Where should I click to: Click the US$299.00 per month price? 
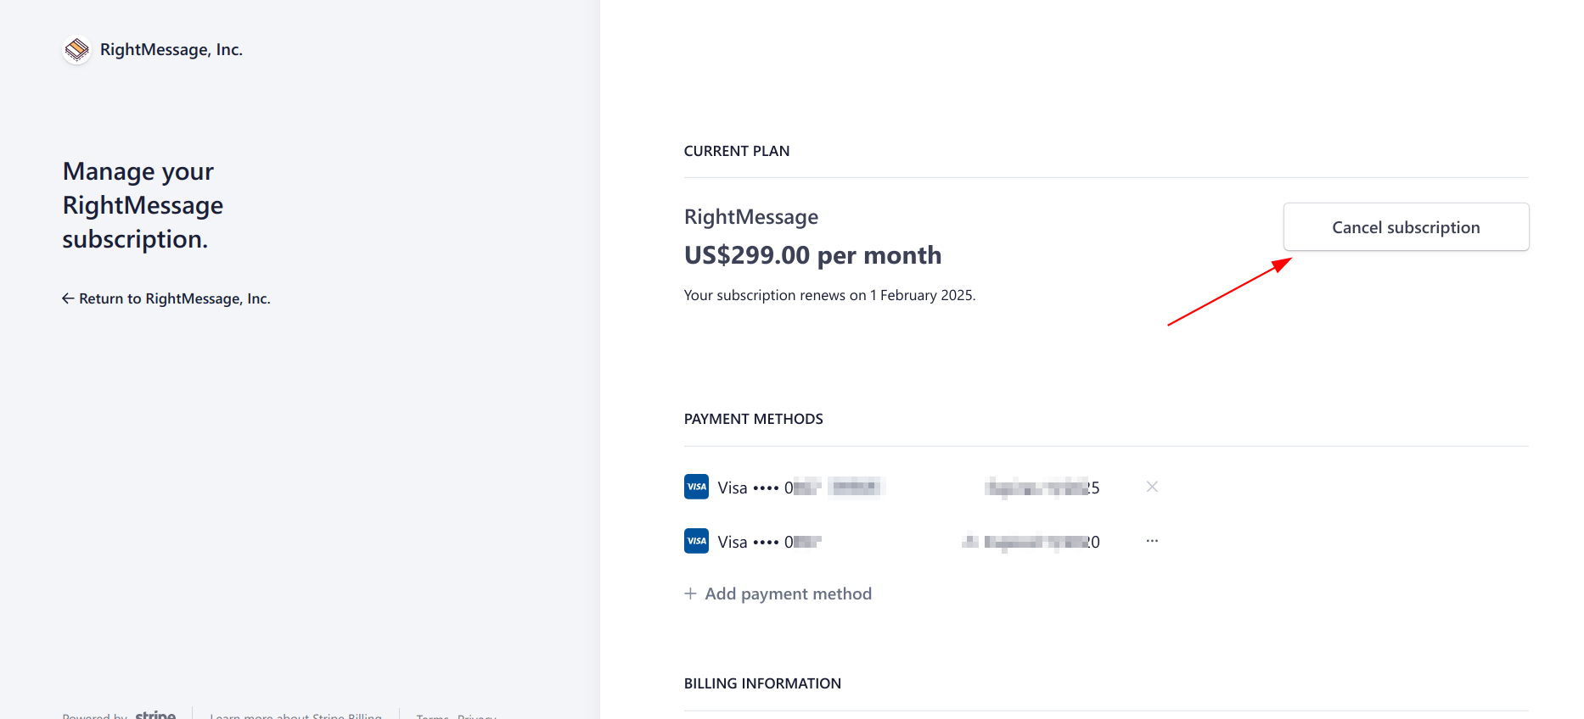coord(812,255)
